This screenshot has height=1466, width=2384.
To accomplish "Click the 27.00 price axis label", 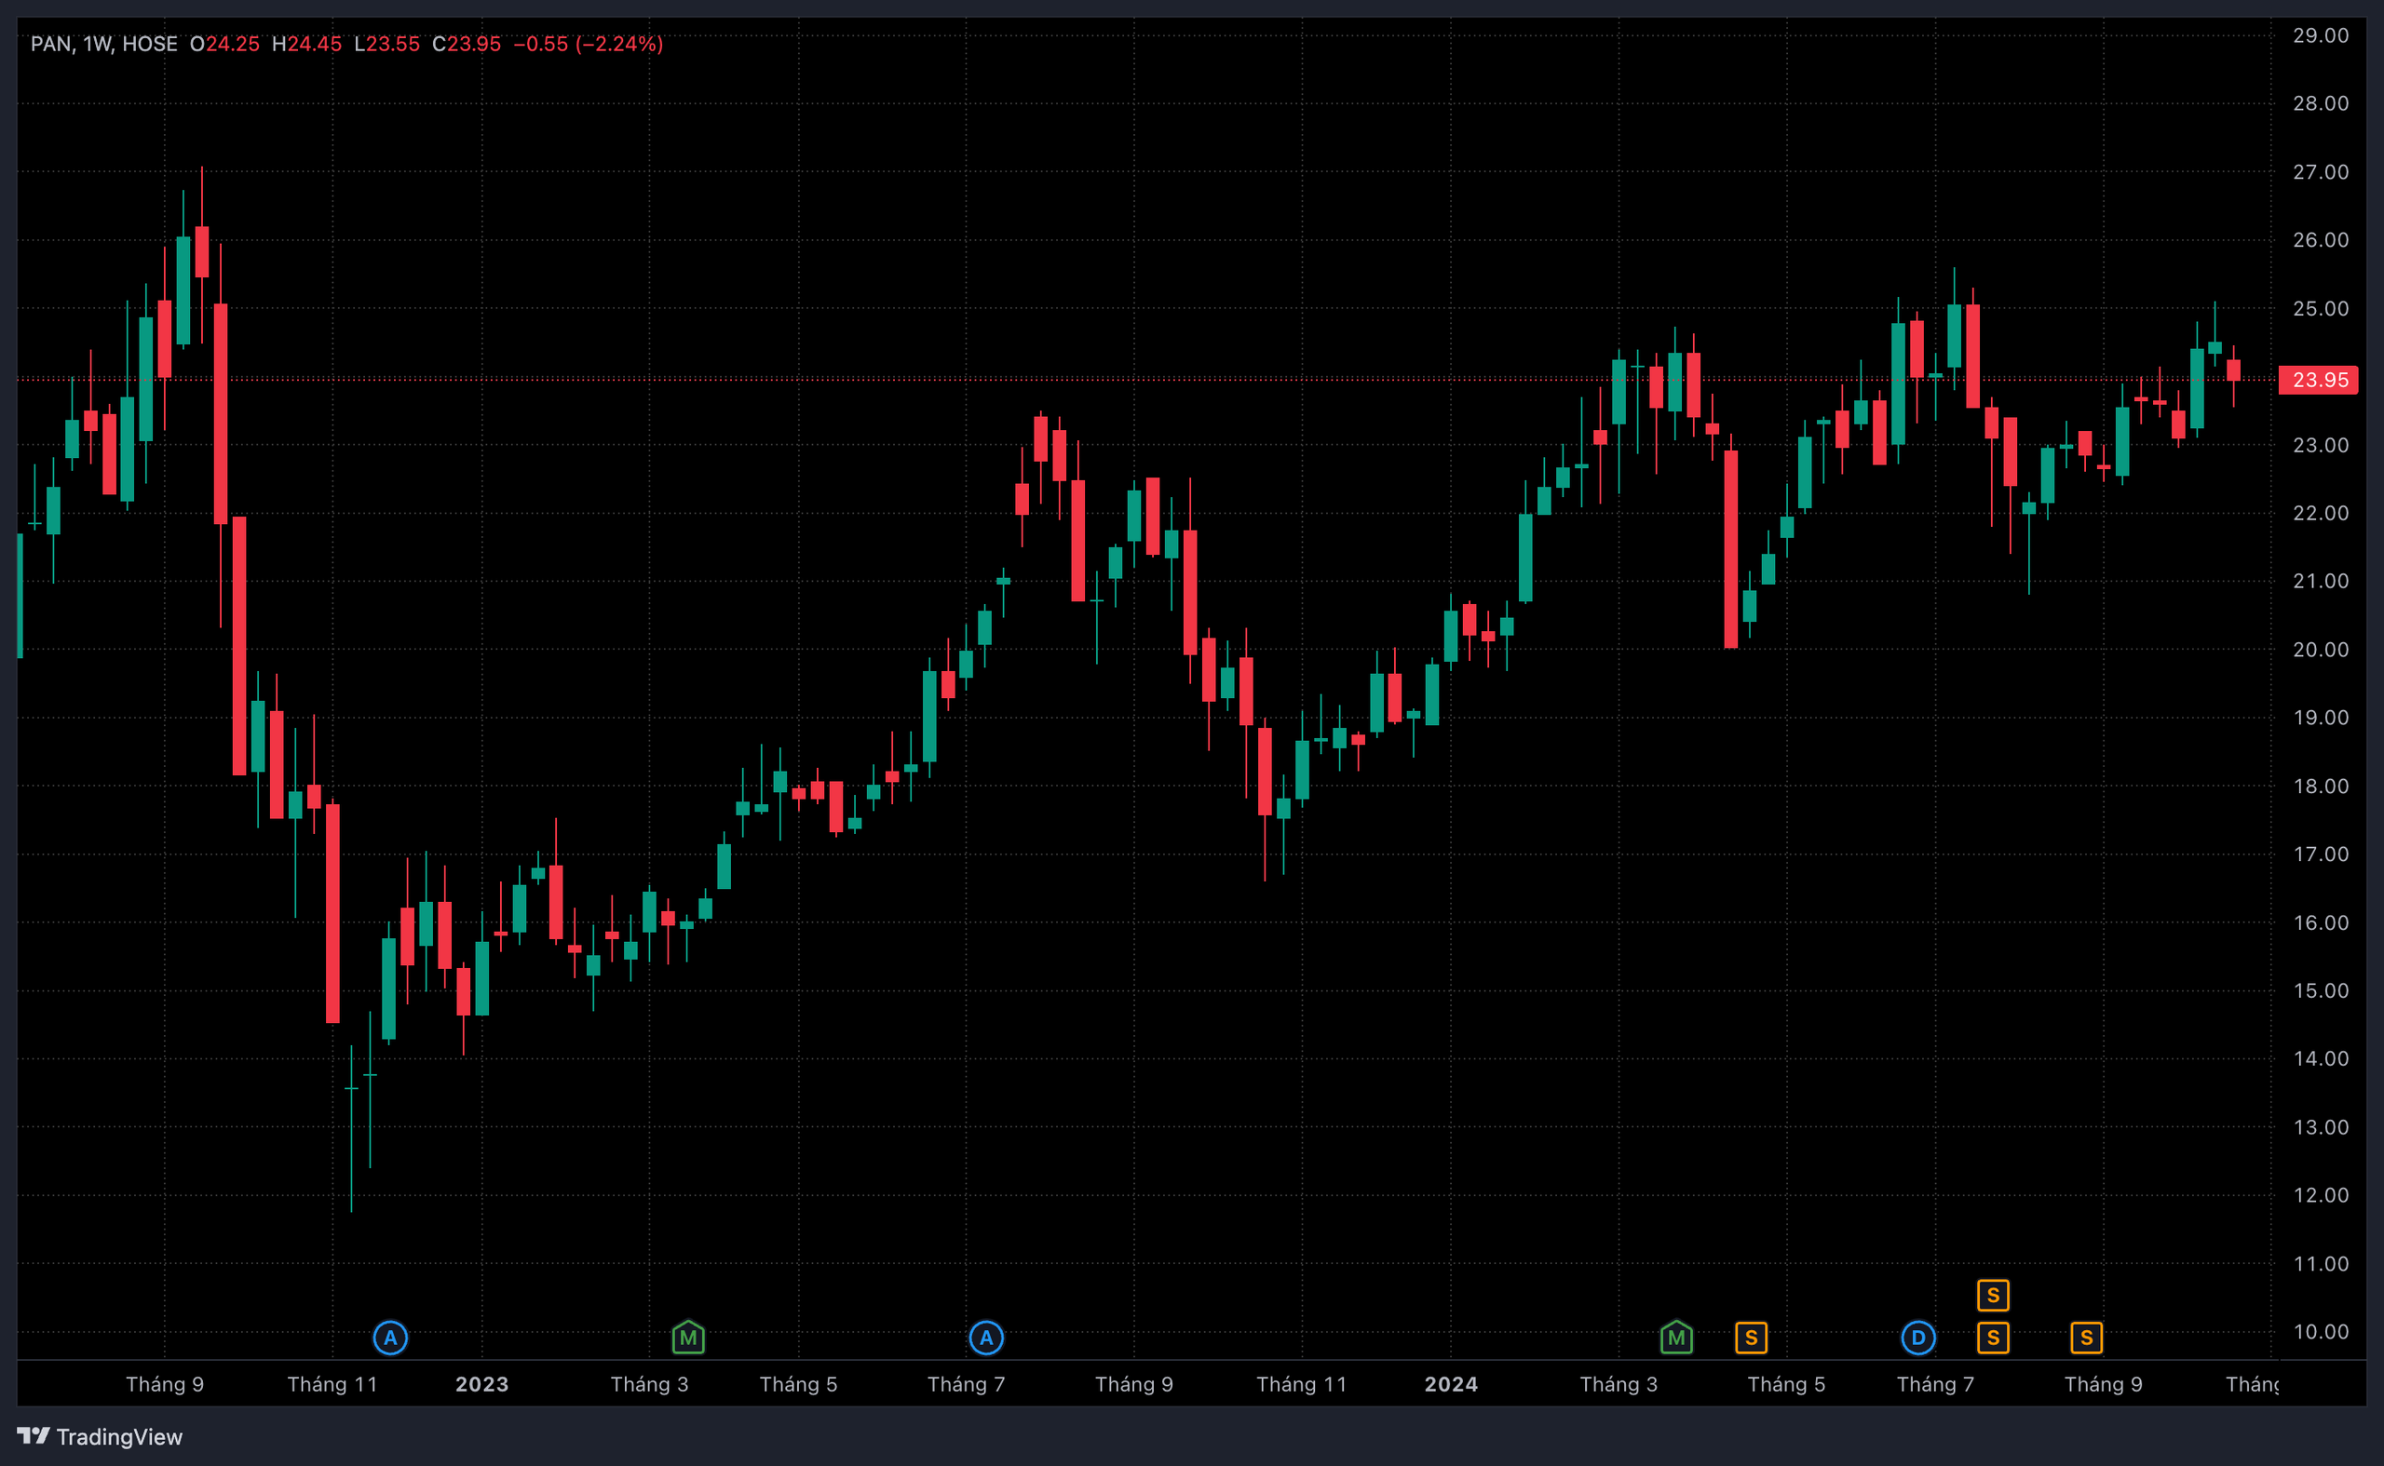I will tap(2321, 172).
